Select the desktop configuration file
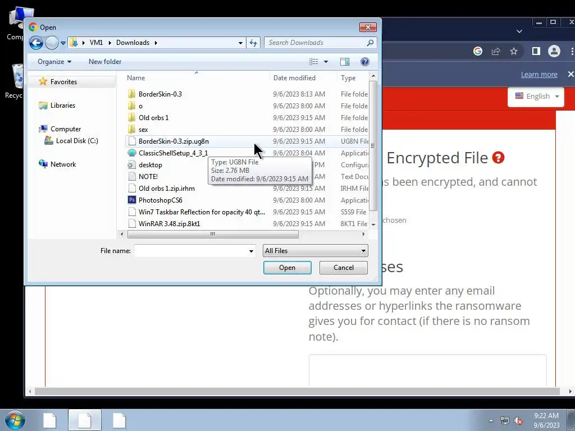This screenshot has height=431, width=575. [x=150, y=165]
